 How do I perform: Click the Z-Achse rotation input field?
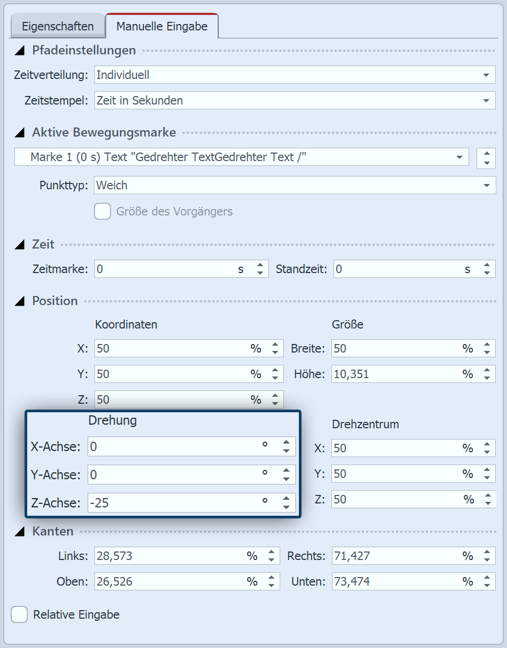pyautogui.click(x=171, y=502)
